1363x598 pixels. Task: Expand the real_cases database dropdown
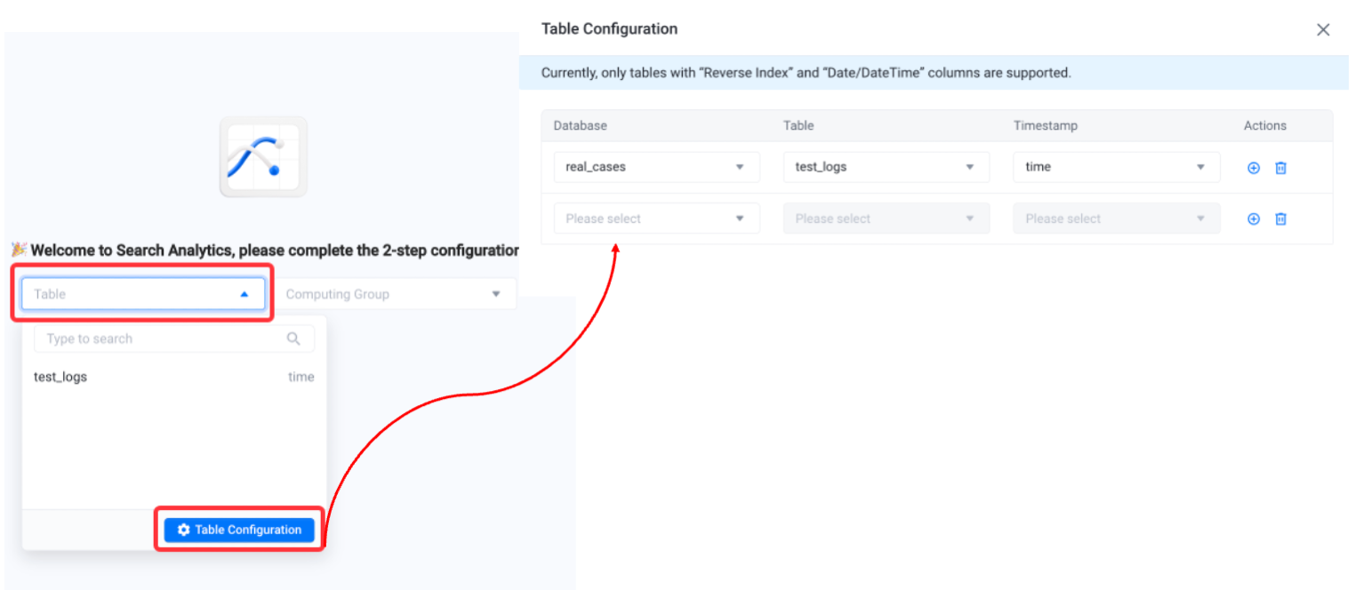point(657,167)
